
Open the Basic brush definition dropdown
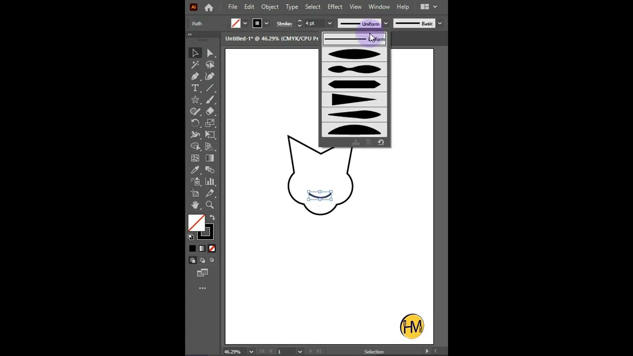[440, 23]
